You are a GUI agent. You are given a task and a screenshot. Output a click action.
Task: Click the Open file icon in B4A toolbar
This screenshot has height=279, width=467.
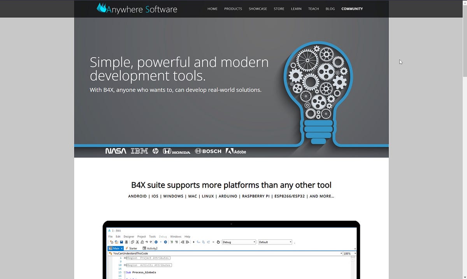pyautogui.click(x=116, y=242)
